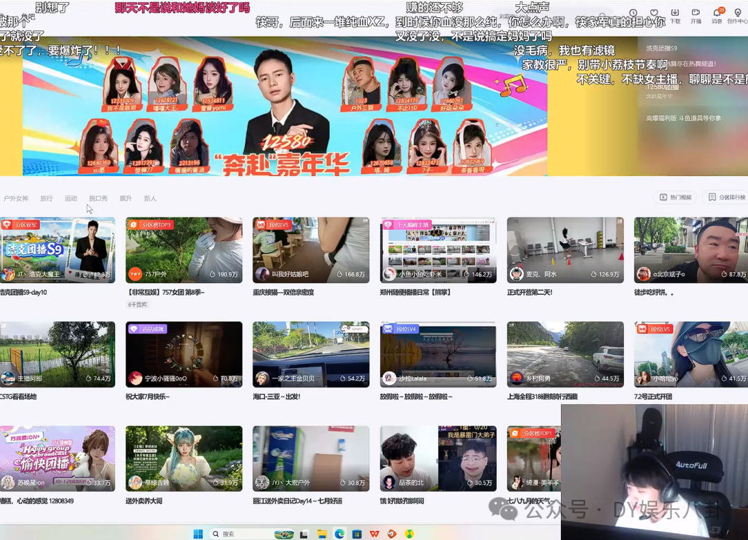Open the watch history clock icon
The height and width of the screenshot is (540, 748).
pos(633,13)
